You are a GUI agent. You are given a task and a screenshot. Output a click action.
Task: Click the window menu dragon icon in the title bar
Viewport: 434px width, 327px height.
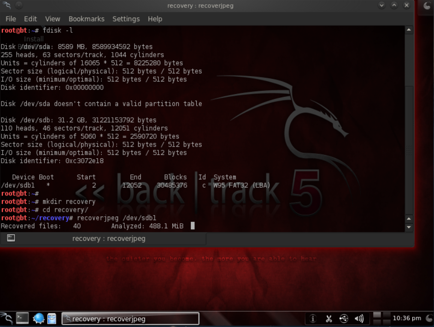pyautogui.click(x=6, y=5)
